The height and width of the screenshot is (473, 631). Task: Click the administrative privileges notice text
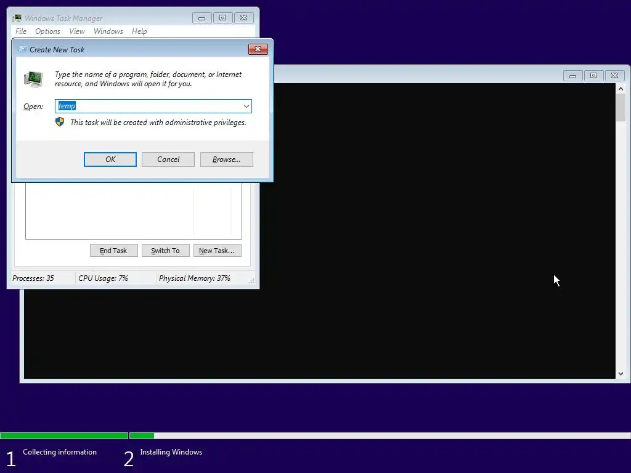(158, 123)
